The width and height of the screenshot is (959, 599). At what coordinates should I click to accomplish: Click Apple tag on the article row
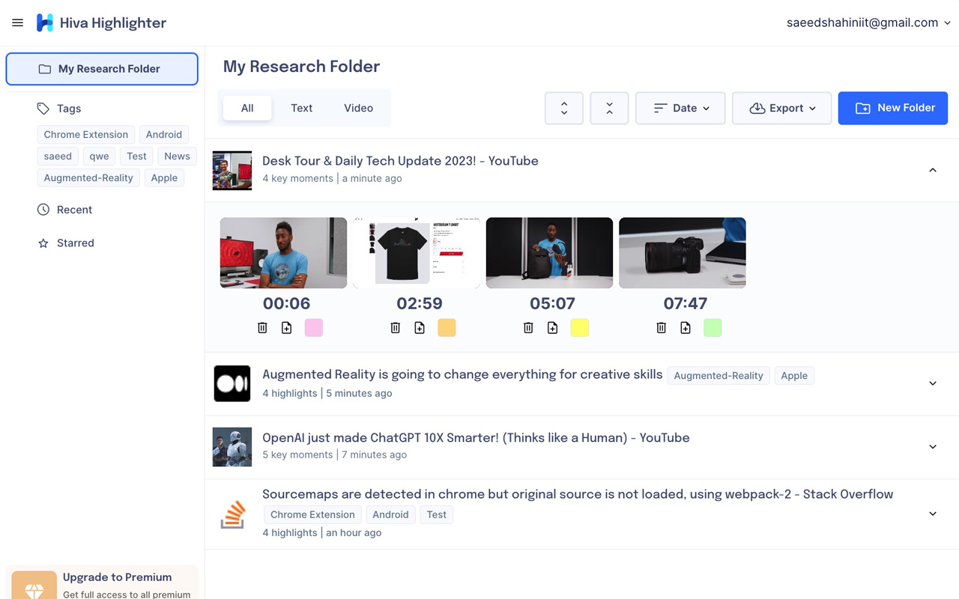tap(794, 376)
